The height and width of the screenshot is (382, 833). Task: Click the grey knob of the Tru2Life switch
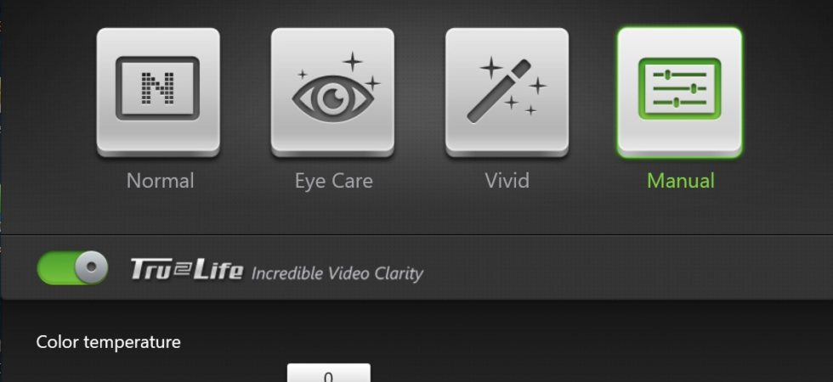click(x=91, y=267)
